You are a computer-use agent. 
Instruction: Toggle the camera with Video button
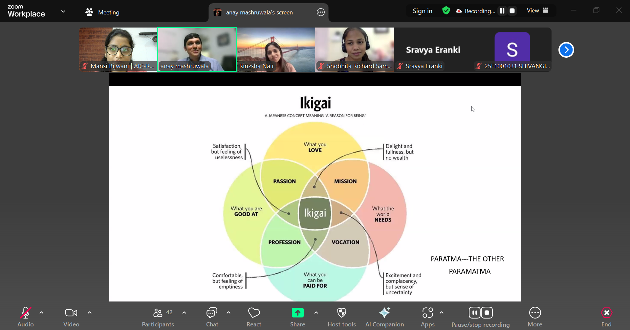[71, 317]
